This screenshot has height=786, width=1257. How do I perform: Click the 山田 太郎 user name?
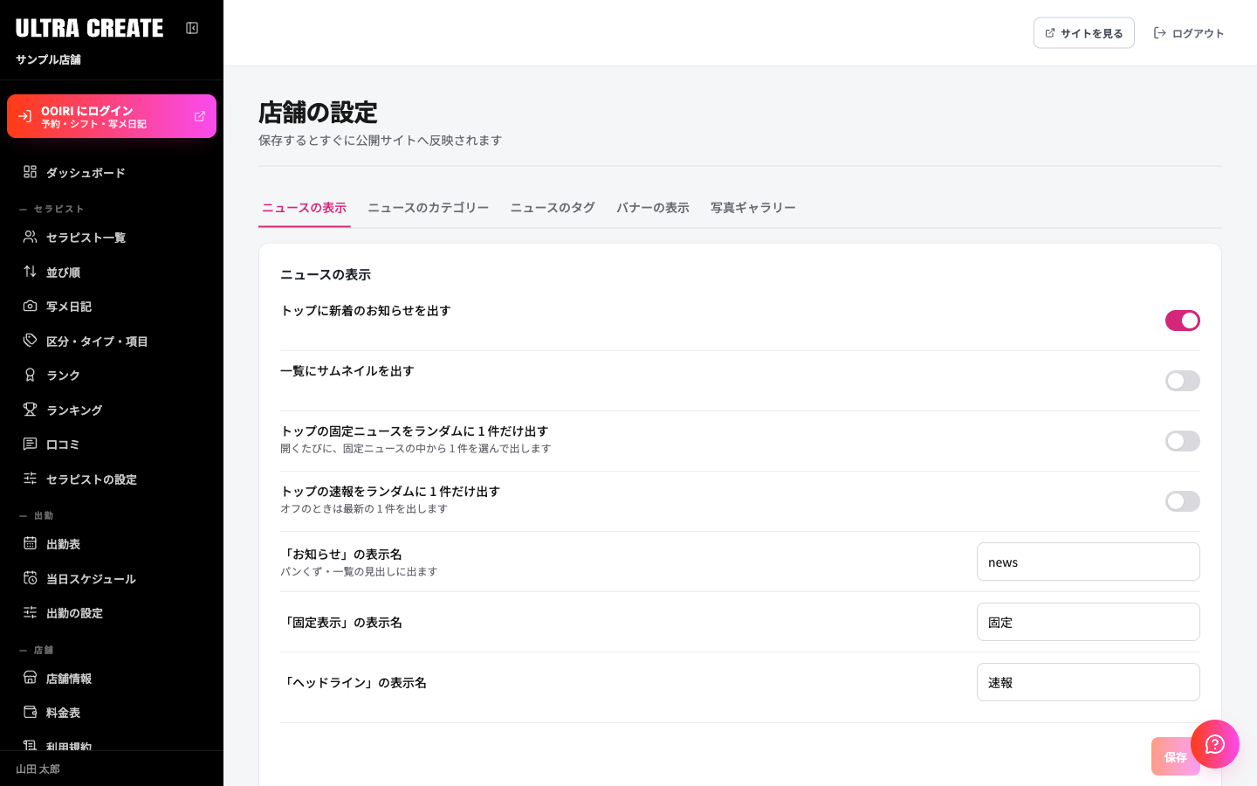(x=38, y=769)
